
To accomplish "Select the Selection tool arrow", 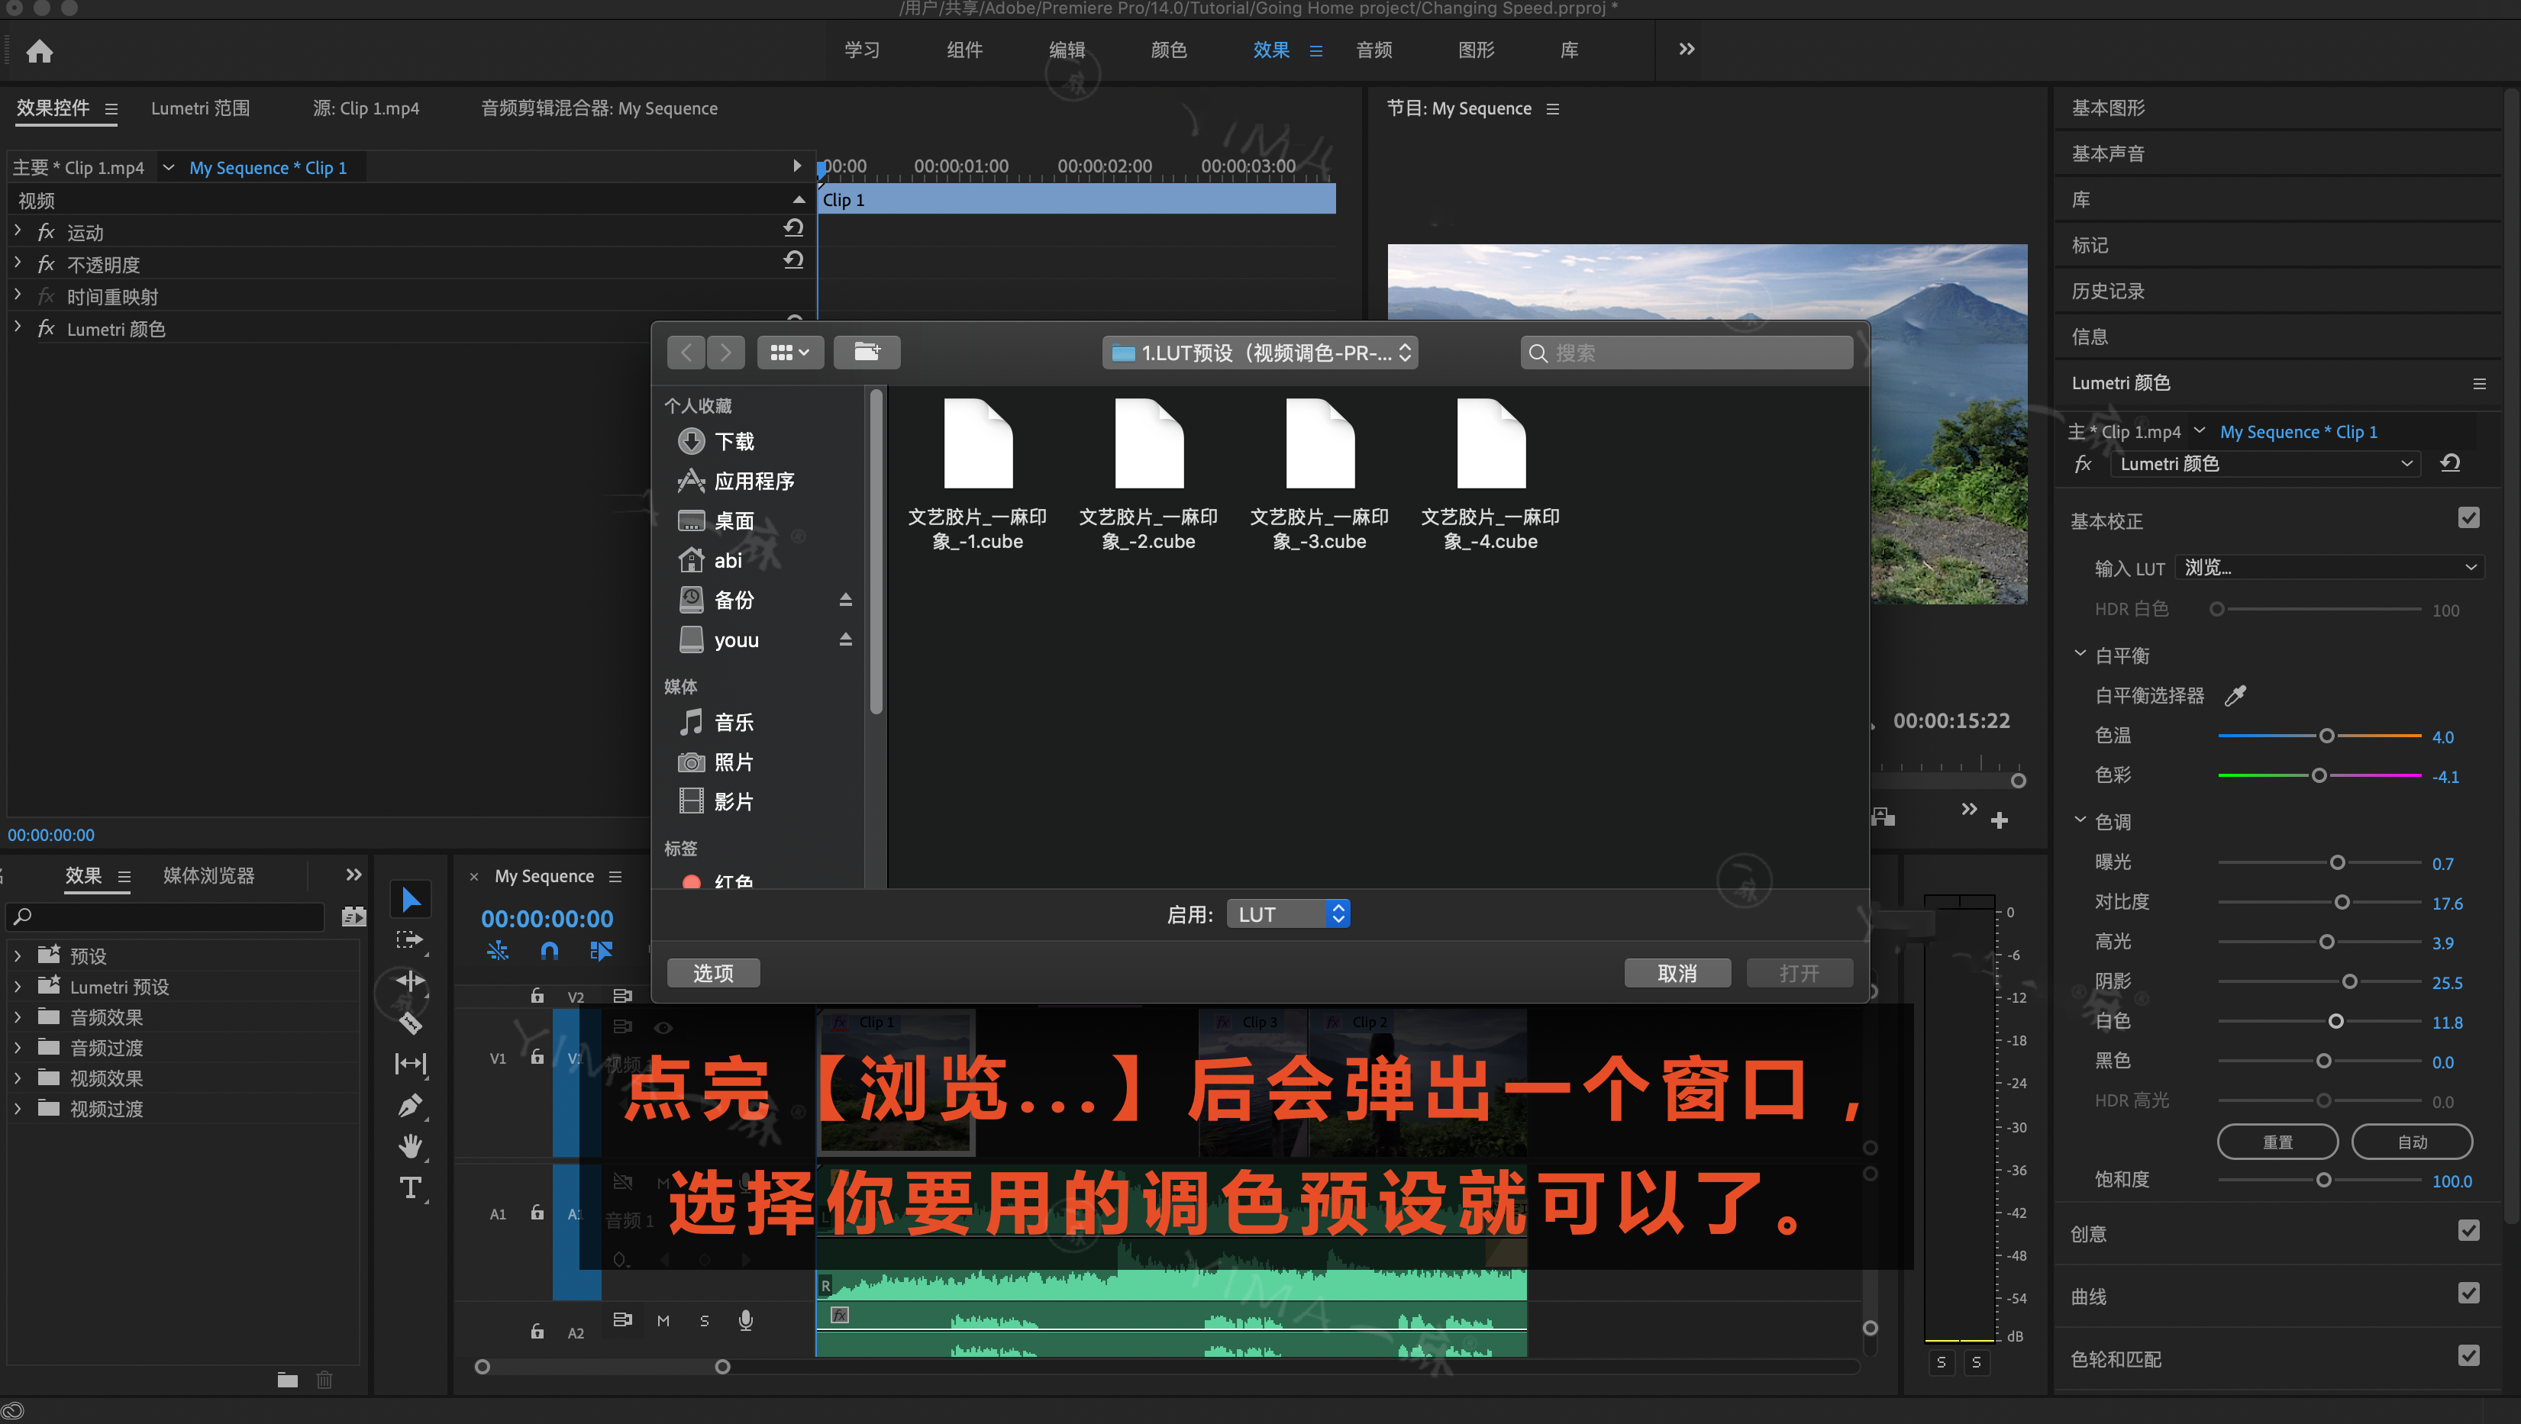I will (410, 900).
